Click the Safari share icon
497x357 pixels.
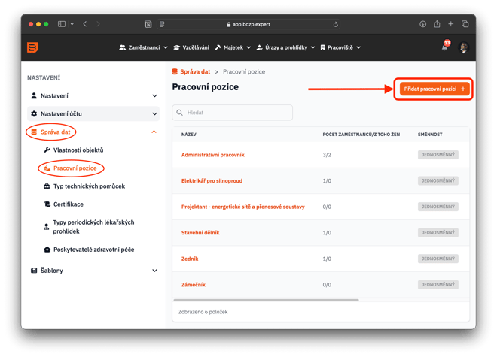coord(437,24)
